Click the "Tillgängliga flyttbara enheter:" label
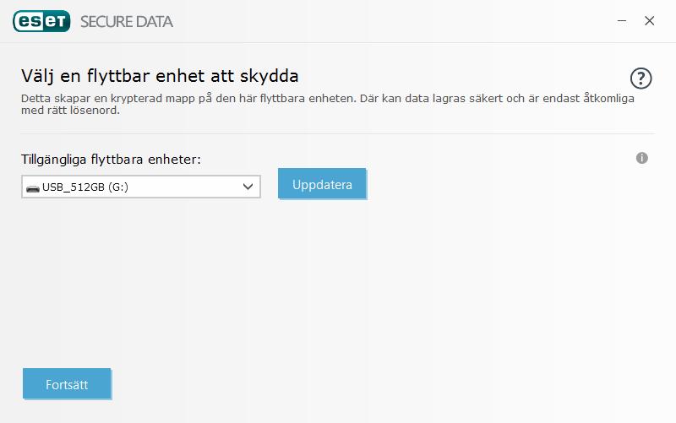 pyautogui.click(x=111, y=158)
